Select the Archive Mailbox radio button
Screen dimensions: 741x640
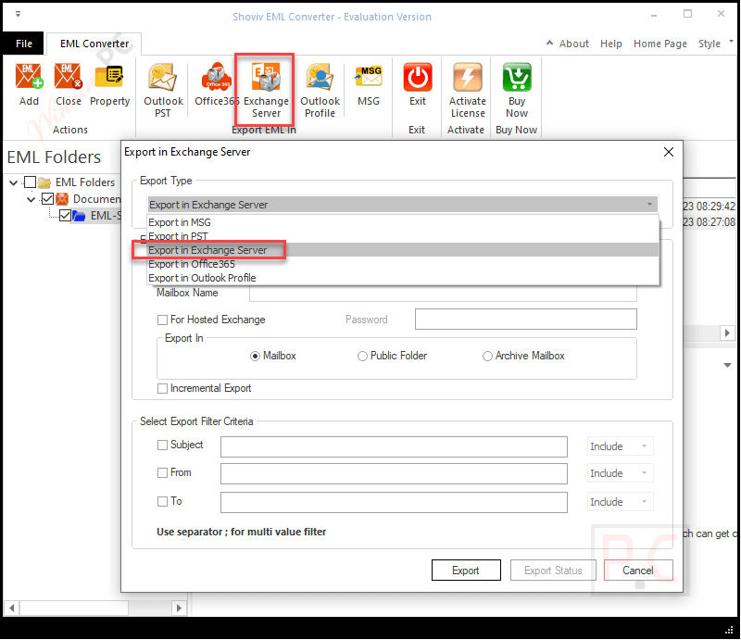[x=487, y=357]
